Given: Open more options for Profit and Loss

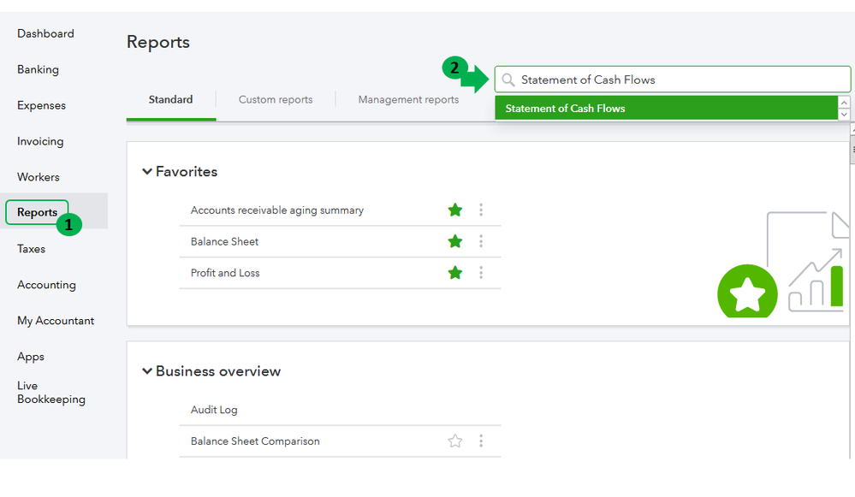Looking at the screenshot, I should [481, 273].
